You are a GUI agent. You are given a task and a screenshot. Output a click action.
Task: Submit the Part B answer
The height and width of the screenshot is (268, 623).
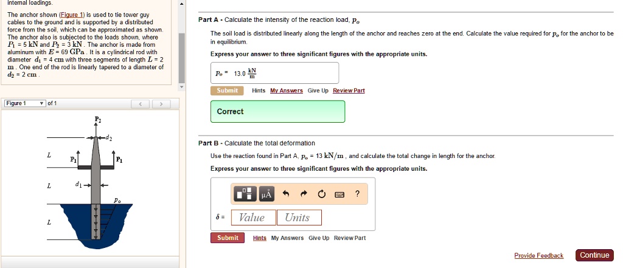(228, 238)
